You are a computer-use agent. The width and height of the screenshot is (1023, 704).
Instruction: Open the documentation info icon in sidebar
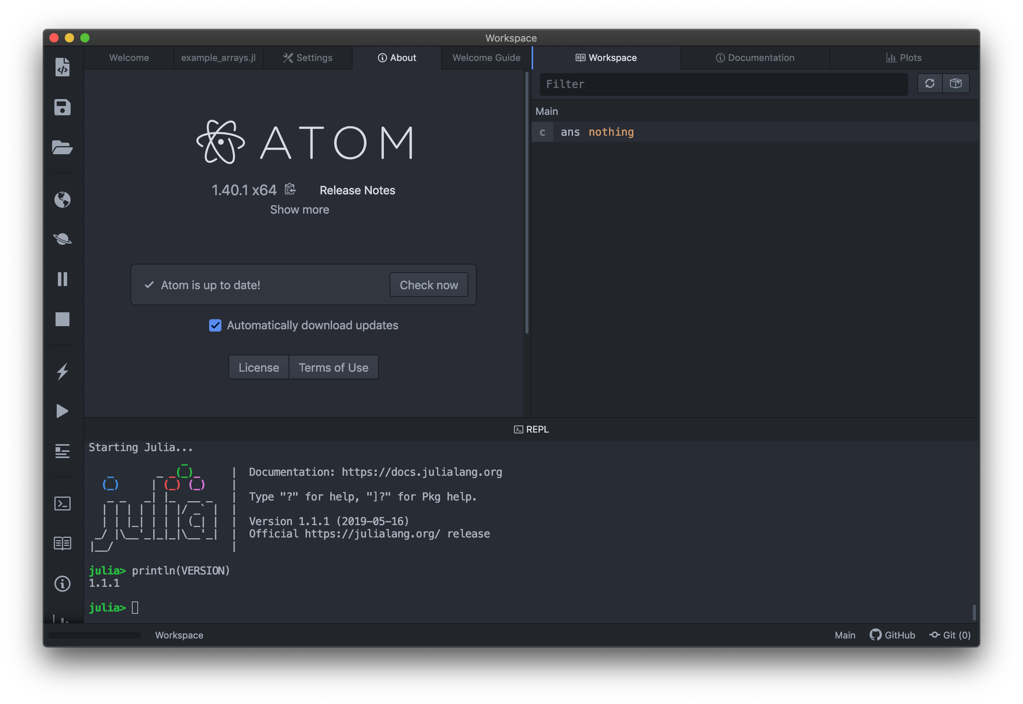pyautogui.click(x=62, y=584)
